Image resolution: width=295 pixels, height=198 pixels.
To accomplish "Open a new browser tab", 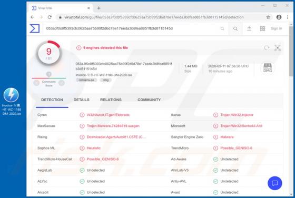I will [x=99, y=8].
